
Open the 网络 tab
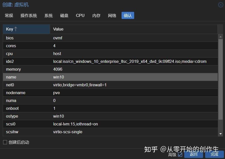pyautogui.click(x=112, y=16)
